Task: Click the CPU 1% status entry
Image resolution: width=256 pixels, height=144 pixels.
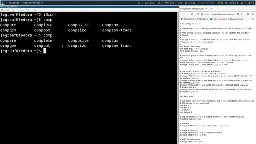Action: pos(182,3)
